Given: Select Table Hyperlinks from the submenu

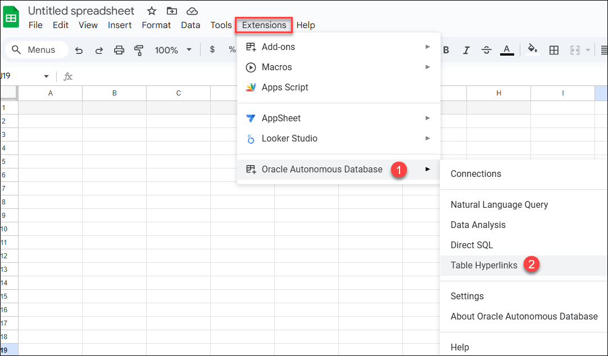Looking at the screenshot, I should [484, 264].
